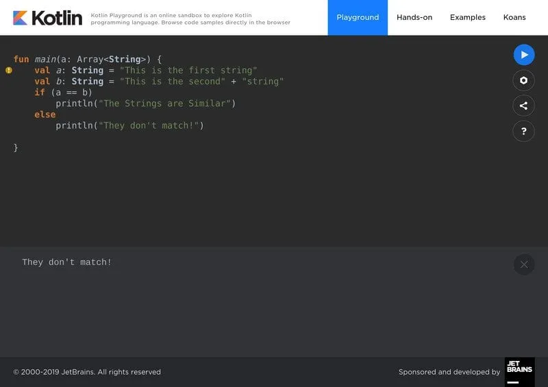This screenshot has width=548, height=387.
Task: Open the settings gear icon
Action: [524, 81]
